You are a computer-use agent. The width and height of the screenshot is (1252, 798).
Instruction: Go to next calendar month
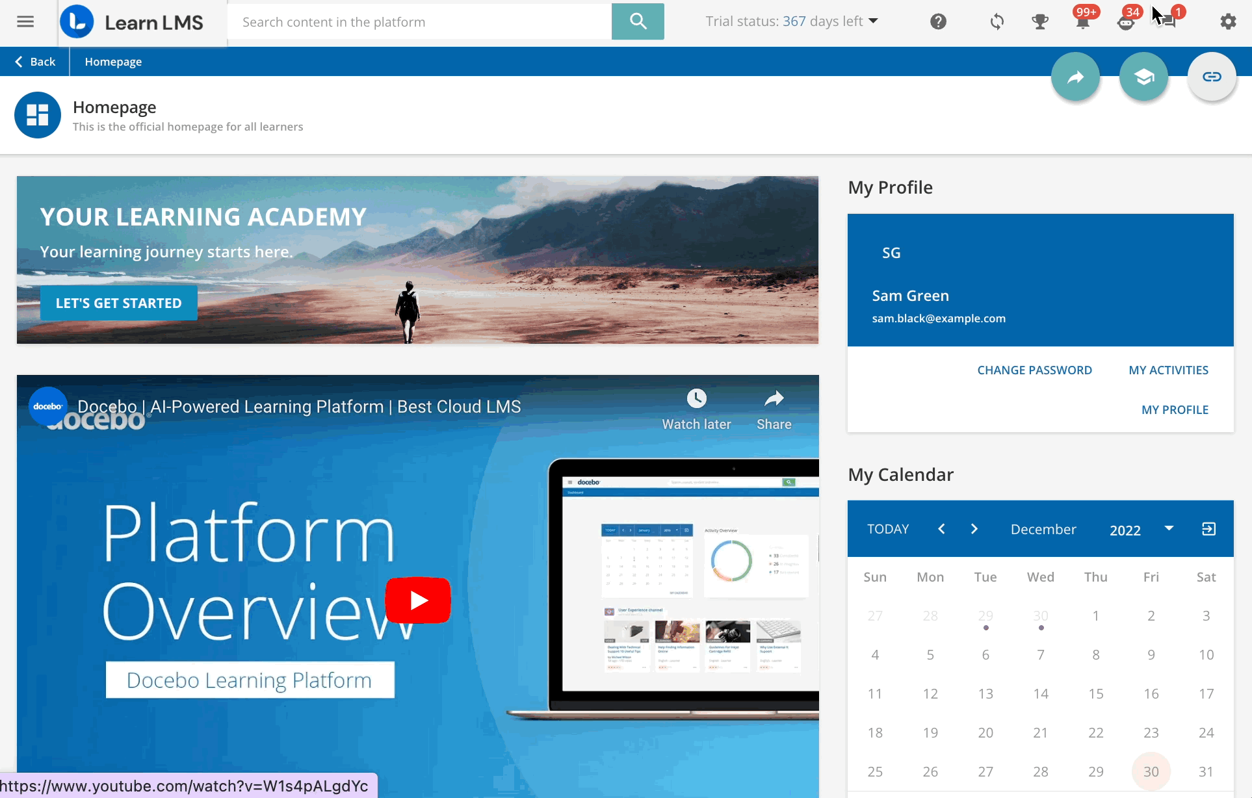point(974,529)
